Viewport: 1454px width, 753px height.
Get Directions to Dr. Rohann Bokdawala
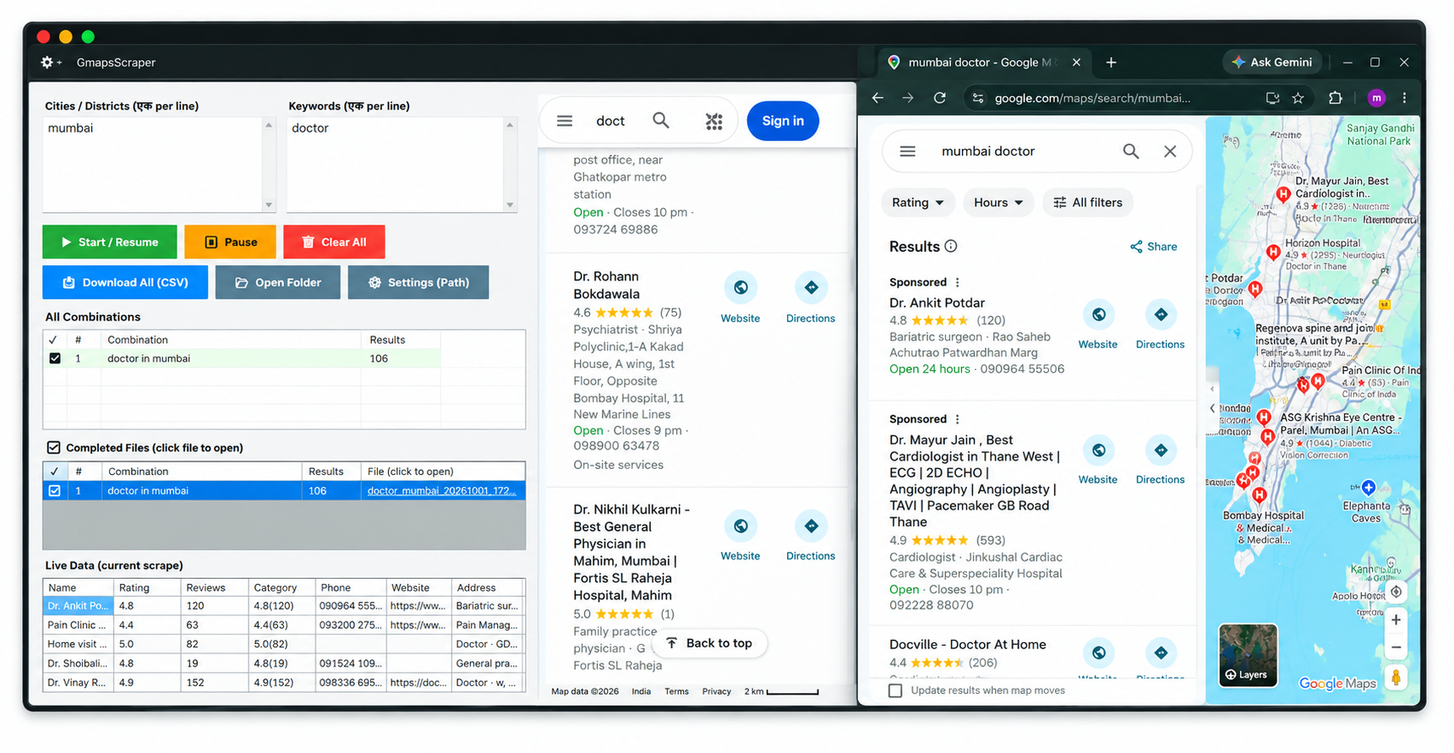pos(811,298)
